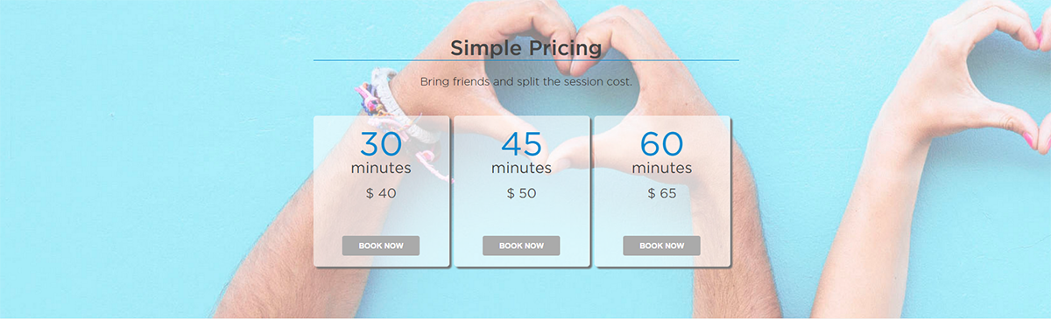Image resolution: width=1051 pixels, height=319 pixels.
Task: Select the $ 40 price text
Action: 381,193
